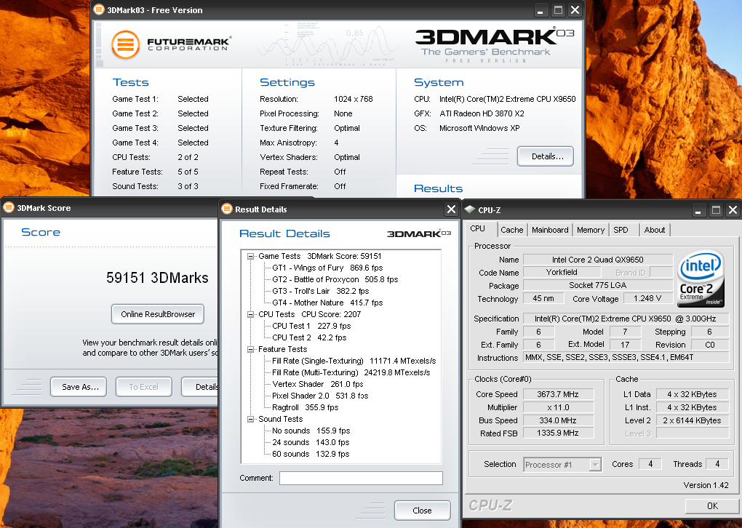The image size is (742, 528).
Task: Open the Mainboard tab in CPU-Z
Action: tap(550, 230)
